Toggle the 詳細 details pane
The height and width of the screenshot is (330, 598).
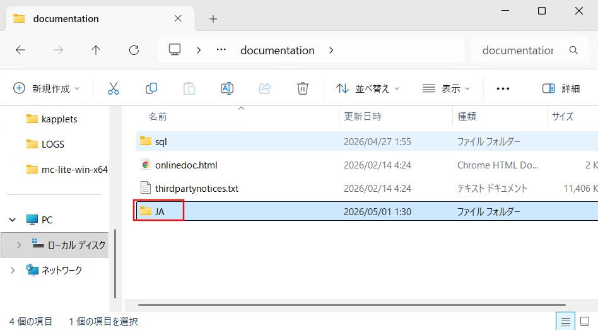pyautogui.click(x=561, y=88)
